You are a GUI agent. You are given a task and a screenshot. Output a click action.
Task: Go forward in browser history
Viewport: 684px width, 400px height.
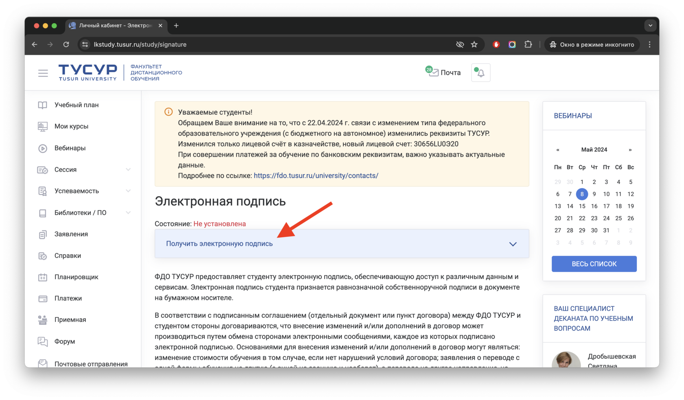(50, 44)
